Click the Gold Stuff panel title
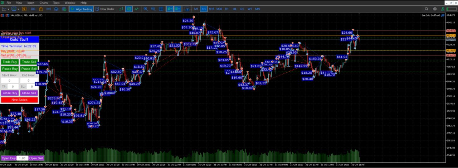Image resolution: width=458 pixels, height=168 pixels. pos(19,39)
